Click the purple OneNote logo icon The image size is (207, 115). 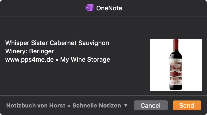coord(89,8)
